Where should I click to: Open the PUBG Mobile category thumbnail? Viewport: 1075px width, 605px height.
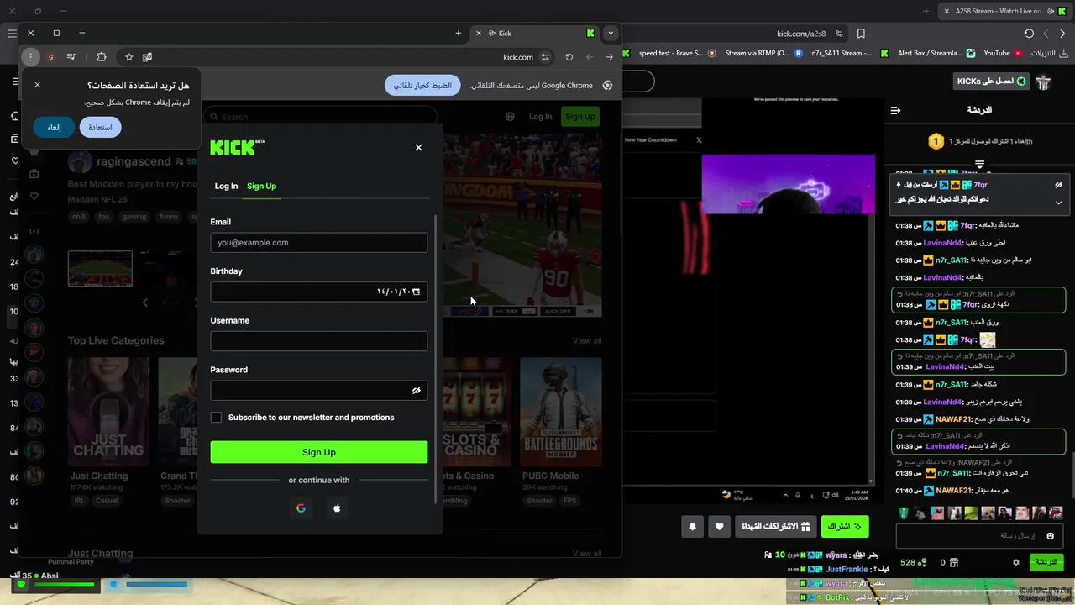coord(561,412)
